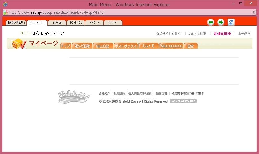The image size is (259, 154).
Task: Click the compatibility icon in address bar
Action: click(x=254, y=12)
